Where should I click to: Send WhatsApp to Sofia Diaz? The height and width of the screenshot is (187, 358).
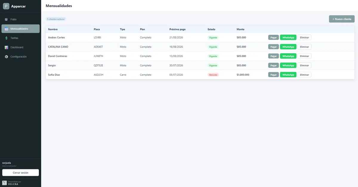(288, 75)
